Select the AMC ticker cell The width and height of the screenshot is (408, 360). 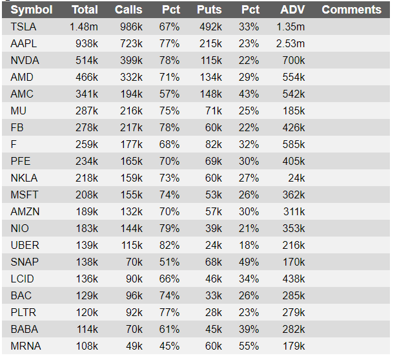(x=22, y=94)
